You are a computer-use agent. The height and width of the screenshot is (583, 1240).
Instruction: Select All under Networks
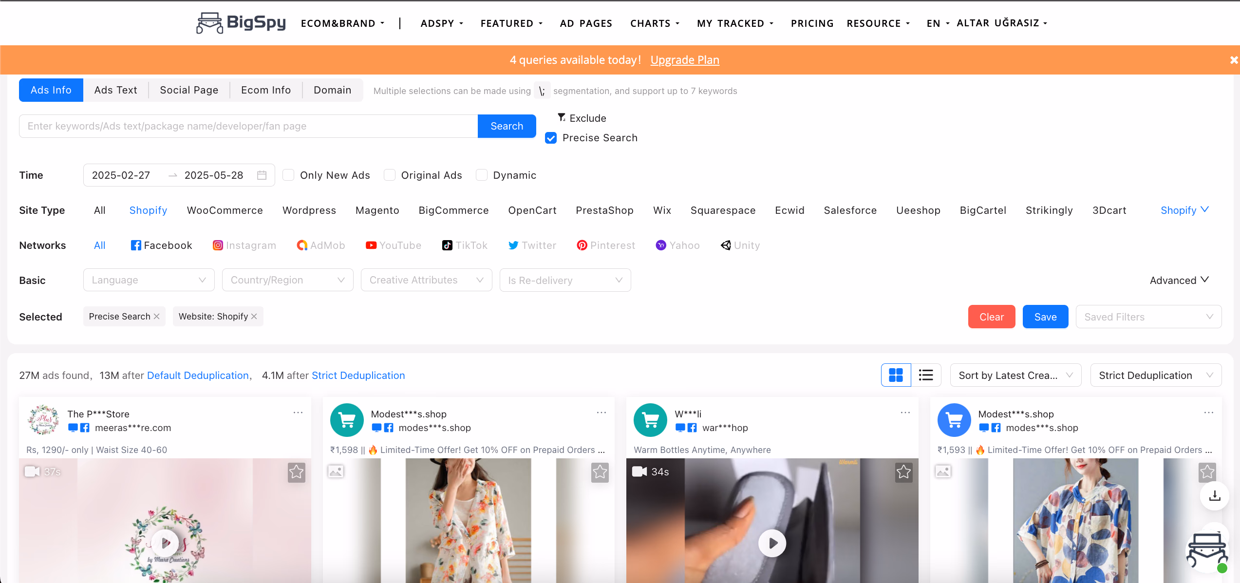point(100,245)
